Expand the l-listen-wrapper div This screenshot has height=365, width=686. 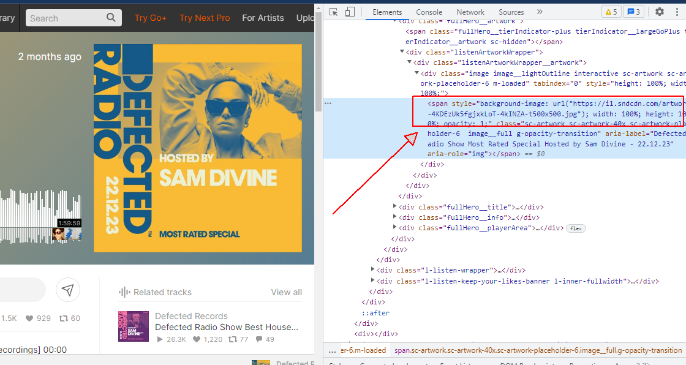pos(372,269)
